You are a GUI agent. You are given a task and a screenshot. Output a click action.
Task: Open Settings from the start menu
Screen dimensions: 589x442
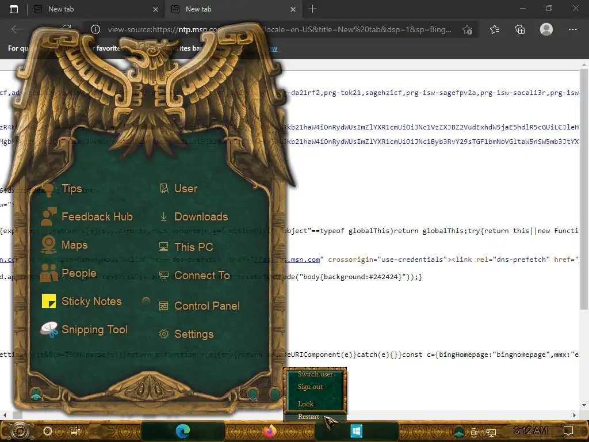(186, 334)
